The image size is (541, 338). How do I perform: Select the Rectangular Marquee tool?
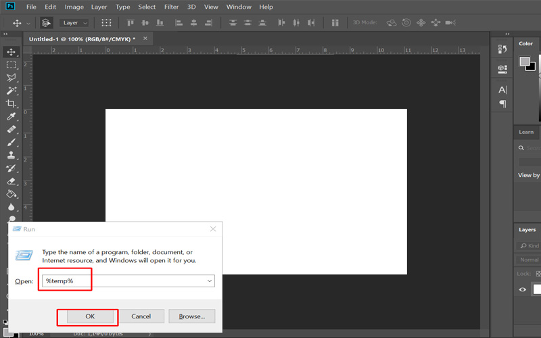[11, 65]
